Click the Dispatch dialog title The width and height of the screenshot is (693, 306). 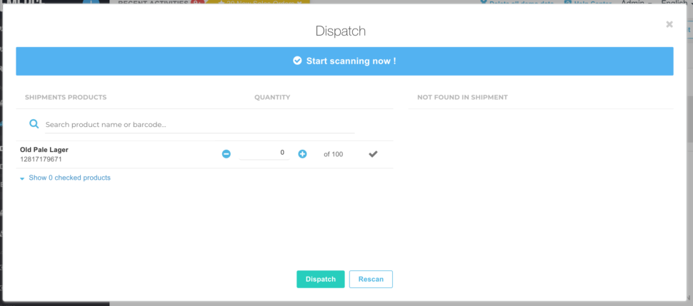(x=340, y=31)
